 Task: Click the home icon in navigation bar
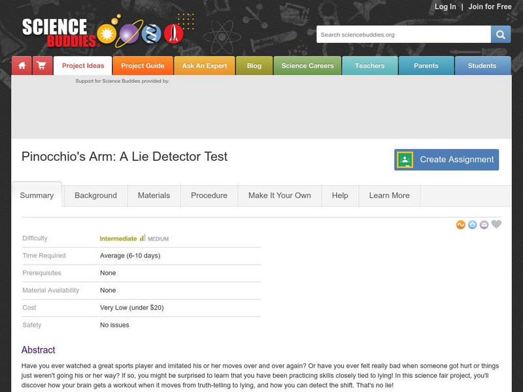22,65
